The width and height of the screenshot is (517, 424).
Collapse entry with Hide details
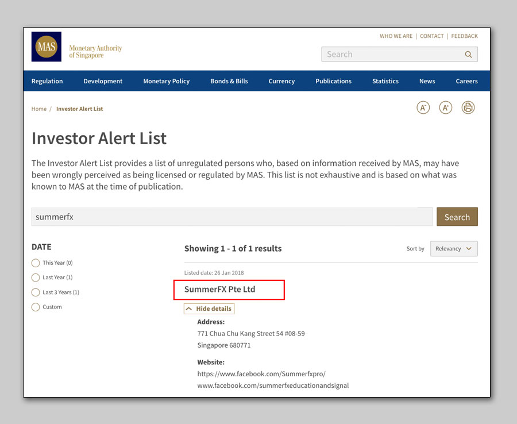(209, 309)
